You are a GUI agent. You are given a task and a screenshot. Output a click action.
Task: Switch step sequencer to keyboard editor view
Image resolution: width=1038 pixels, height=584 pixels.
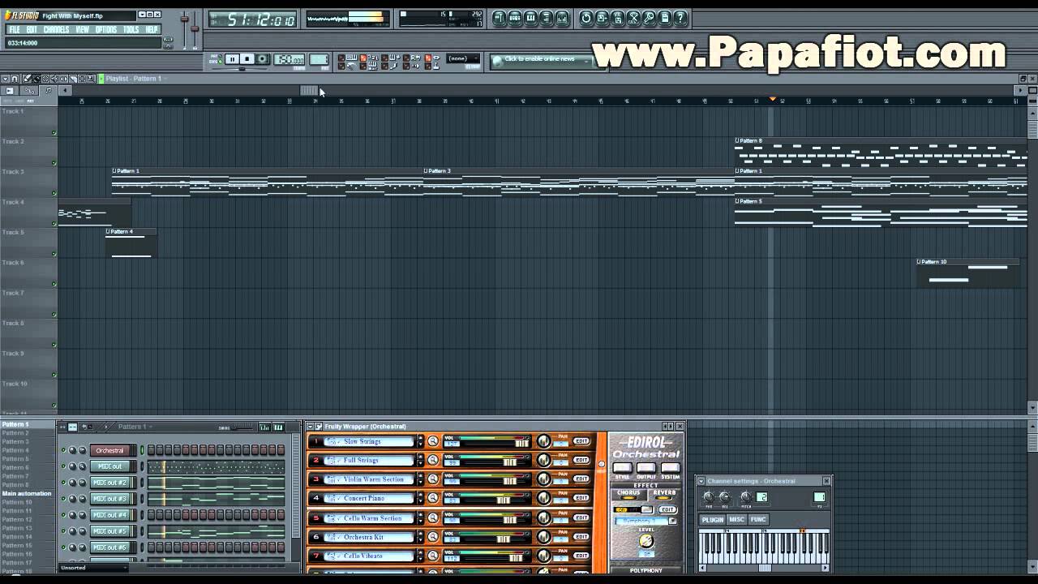278,427
